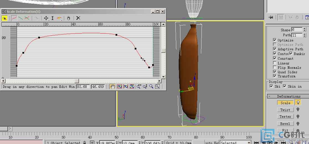The height and width of the screenshot is (144, 309).
Task: Uncheck the Constant checkbox
Action: pos(275,58)
